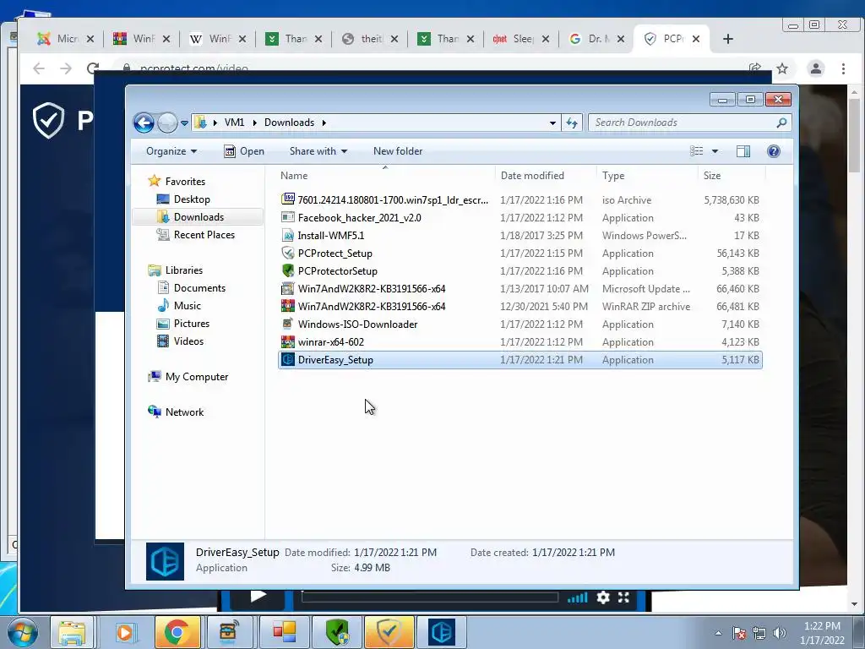Open the Share with menu
This screenshot has height=649, width=865.
click(x=318, y=151)
